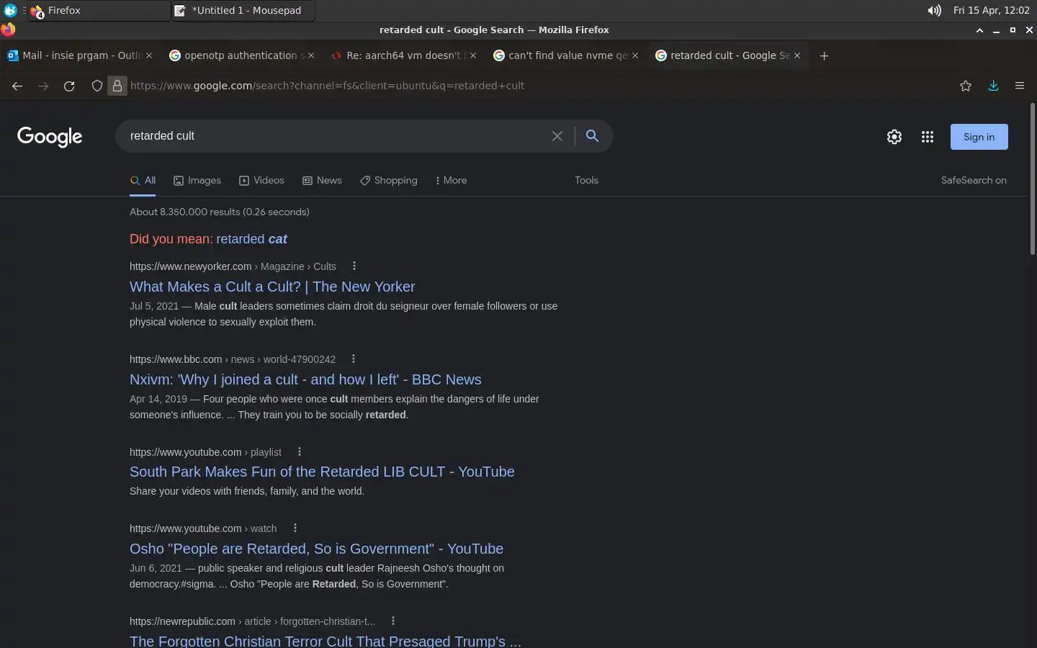Open a new browser tab
This screenshot has height=648, width=1037.
[824, 55]
